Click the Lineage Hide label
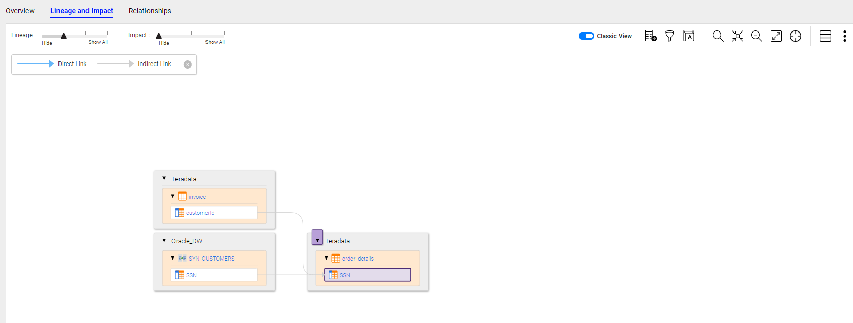This screenshot has height=323, width=853. (47, 43)
